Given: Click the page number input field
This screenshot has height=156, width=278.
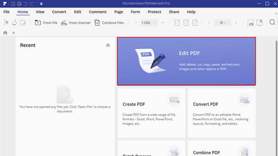Looking at the screenshot, I should [x=223, y=23].
